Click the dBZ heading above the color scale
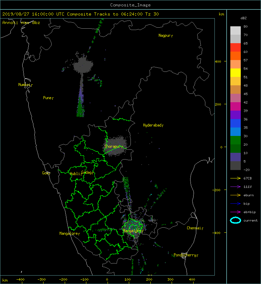This screenshot has width=261, height=284. 243,18
